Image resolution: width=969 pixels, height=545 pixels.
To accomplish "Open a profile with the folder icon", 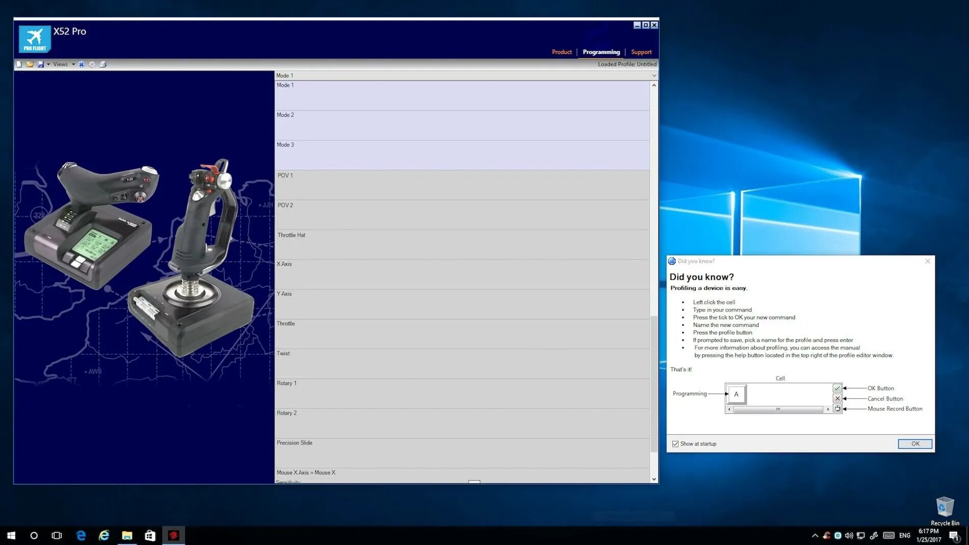I will pyautogui.click(x=30, y=64).
